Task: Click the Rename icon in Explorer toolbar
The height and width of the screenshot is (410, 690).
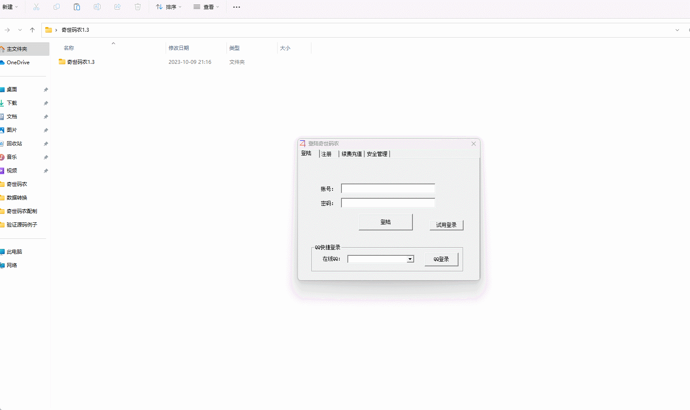Action: point(97,7)
